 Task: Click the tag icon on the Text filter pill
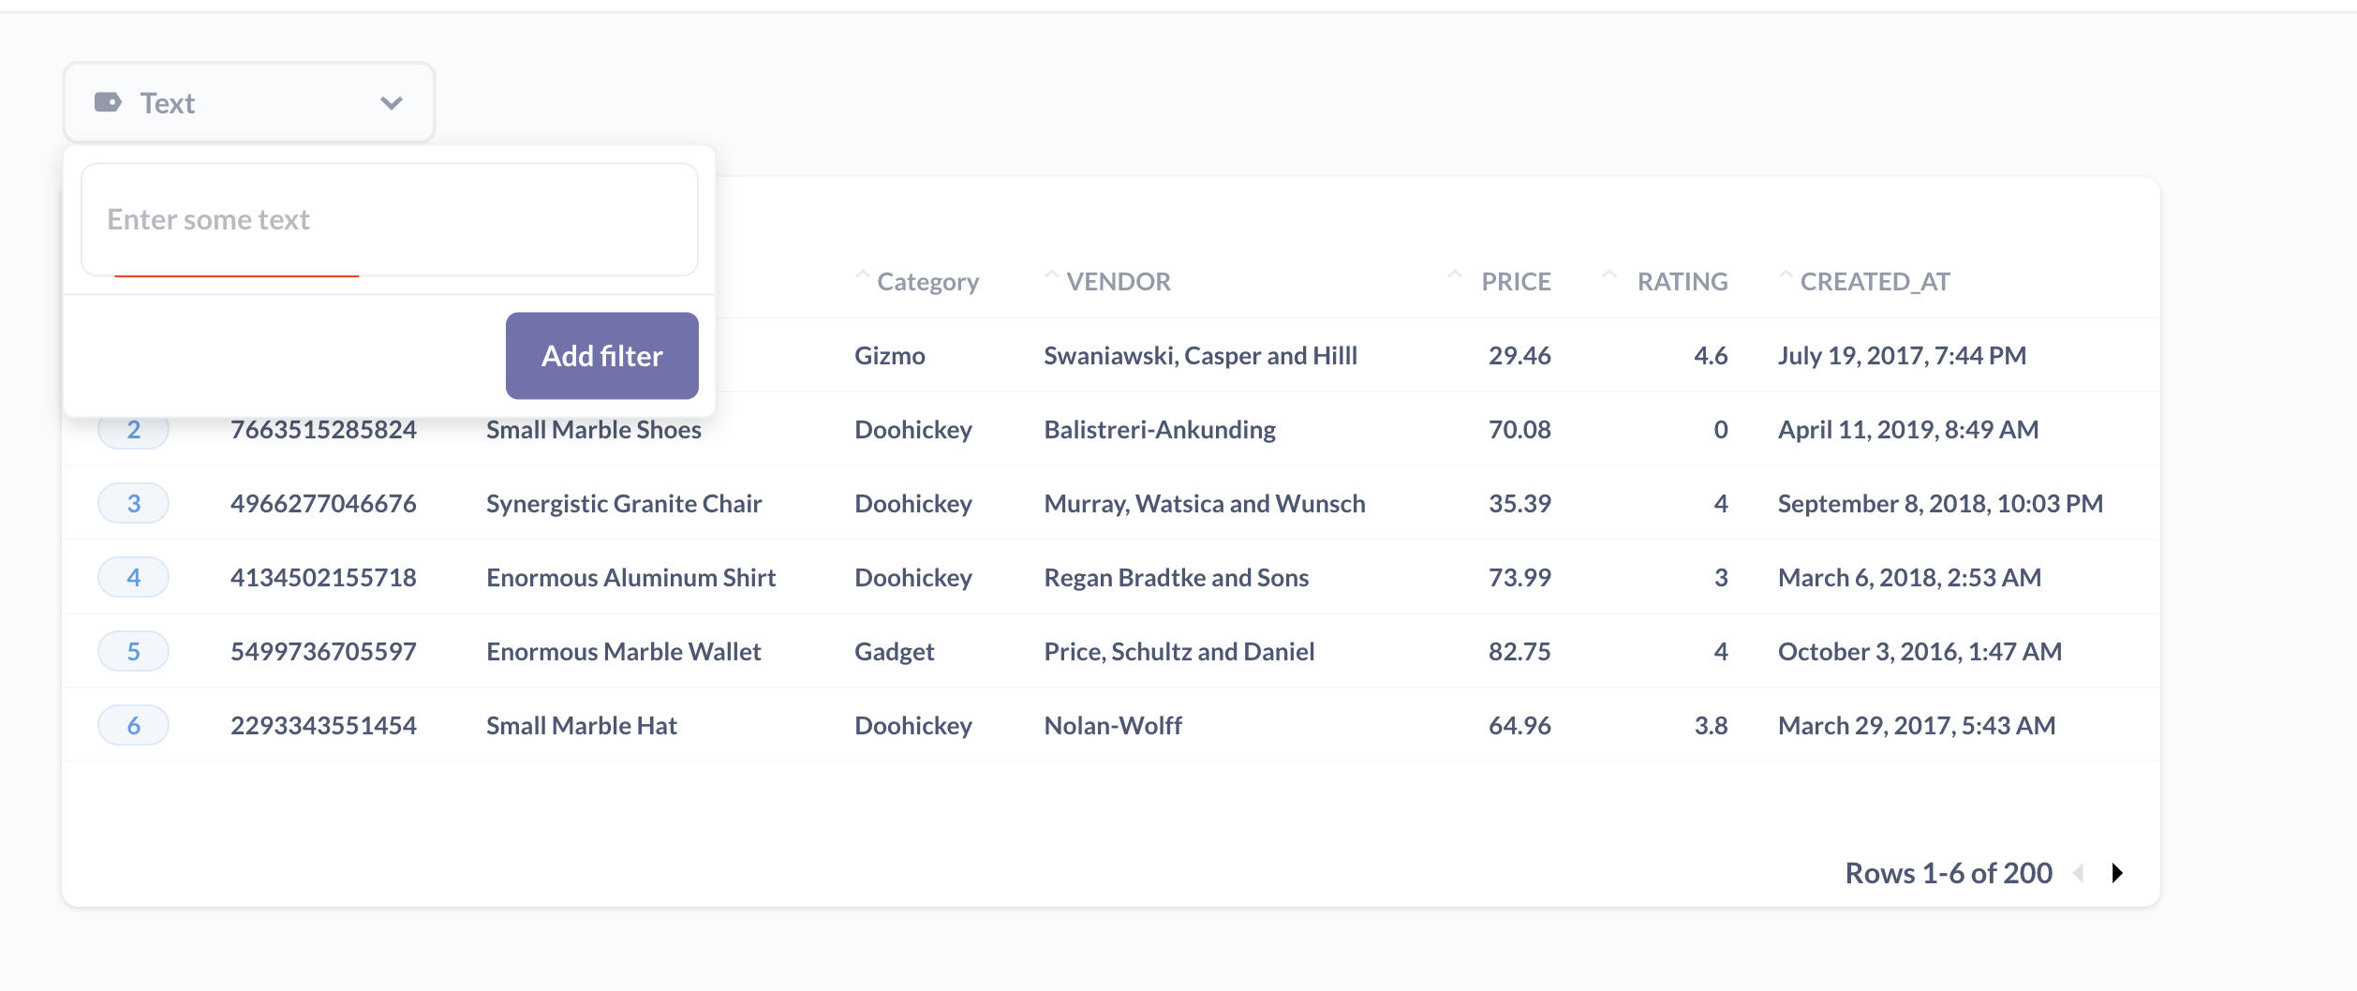point(106,102)
